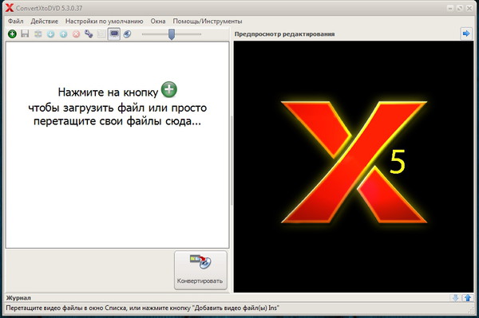479x318 pixels.
Task: Close the ConvertXtoDVD window
Action: click(469, 8)
